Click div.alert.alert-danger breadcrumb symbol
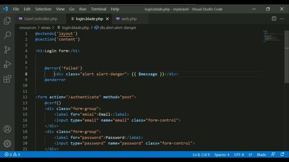The width and height of the screenshot is (289, 162). point(116,28)
